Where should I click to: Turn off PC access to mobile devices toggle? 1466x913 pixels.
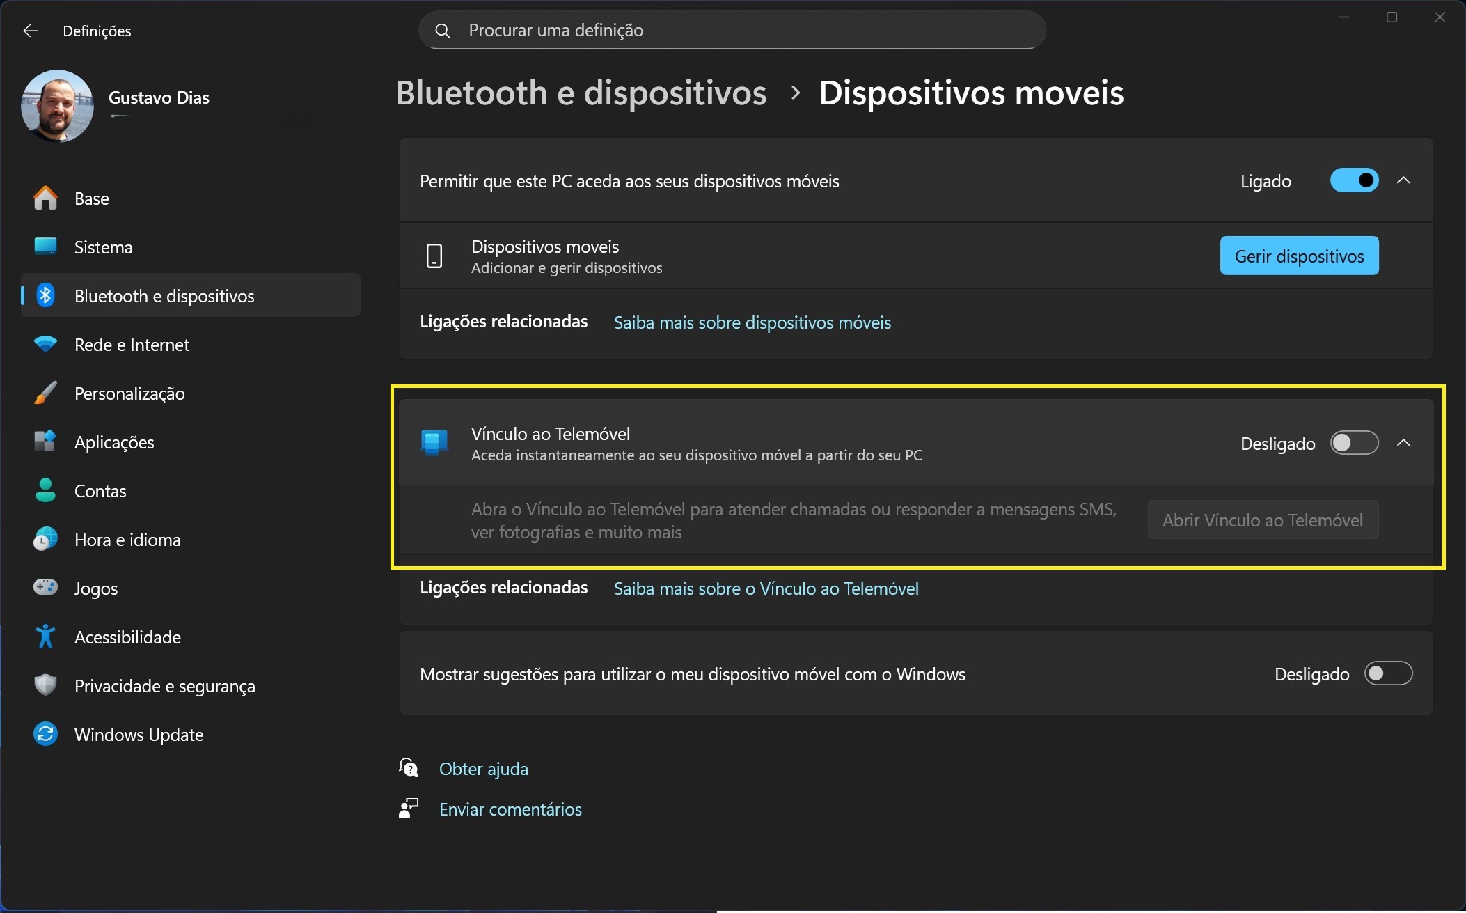point(1354,181)
